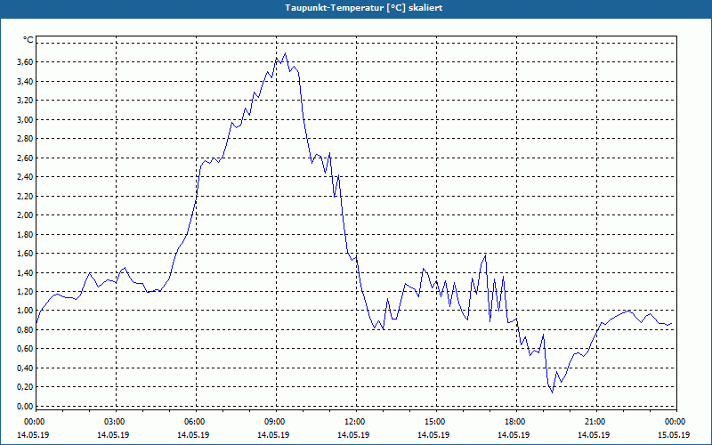Click the 12:00 time label
712x445 pixels.
coord(354,422)
